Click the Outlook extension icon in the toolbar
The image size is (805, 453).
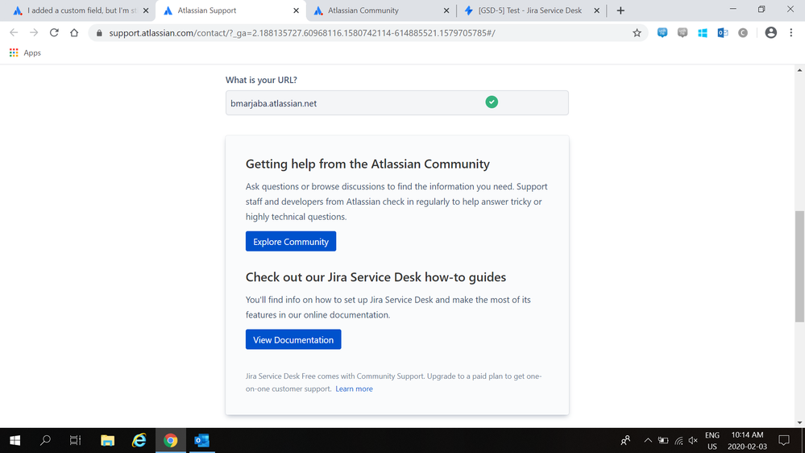coord(722,33)
